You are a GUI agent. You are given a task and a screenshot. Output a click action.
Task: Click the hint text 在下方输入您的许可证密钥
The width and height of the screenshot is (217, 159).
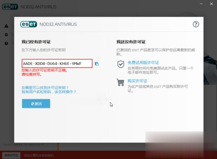tap(43, 50)
